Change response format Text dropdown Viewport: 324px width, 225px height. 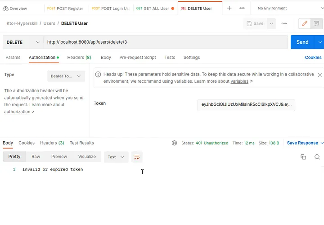(116, 157)
